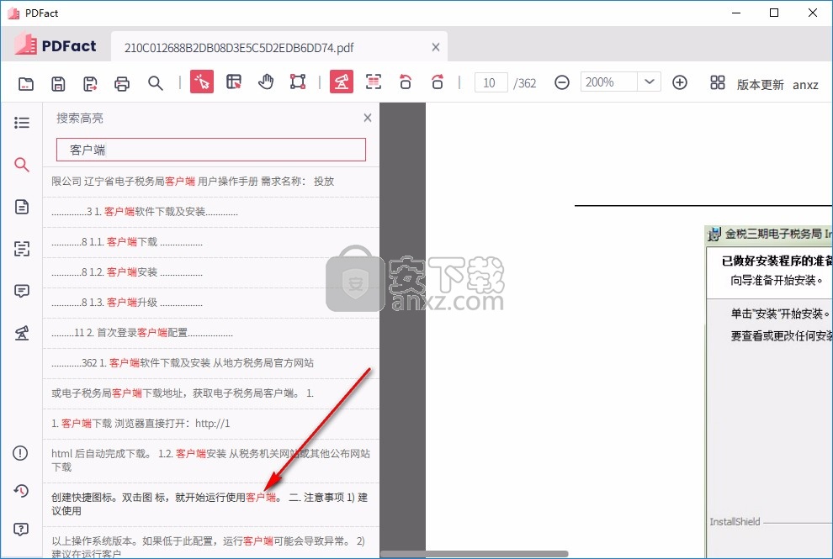
Task: Click the document horizontal scrollbar
Action: click(x=474, y=554)
